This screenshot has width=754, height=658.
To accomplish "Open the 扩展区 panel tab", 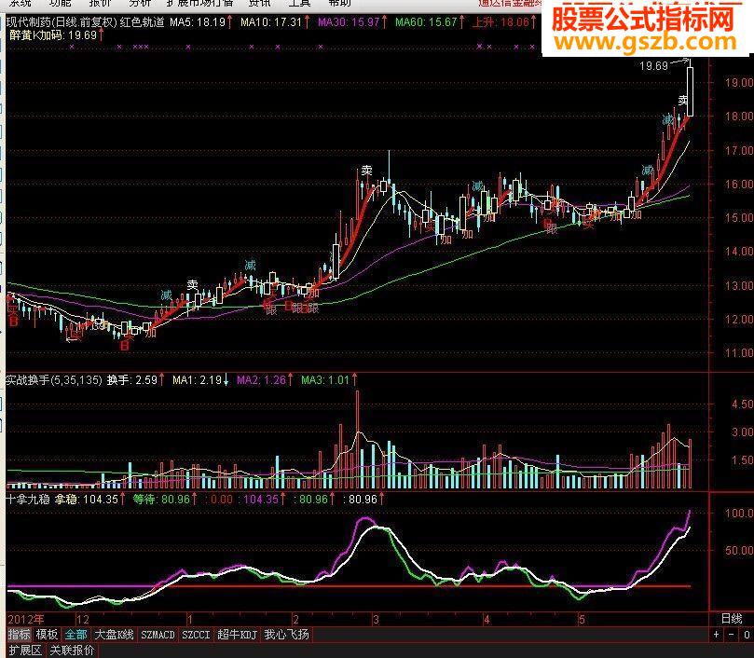I will coord(25,651).
